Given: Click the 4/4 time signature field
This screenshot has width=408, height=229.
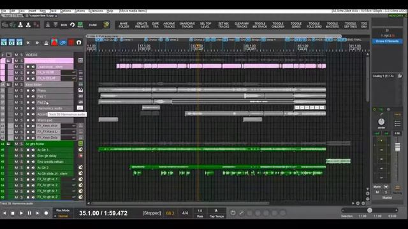Looking at the screenshot, I should 185,213.
